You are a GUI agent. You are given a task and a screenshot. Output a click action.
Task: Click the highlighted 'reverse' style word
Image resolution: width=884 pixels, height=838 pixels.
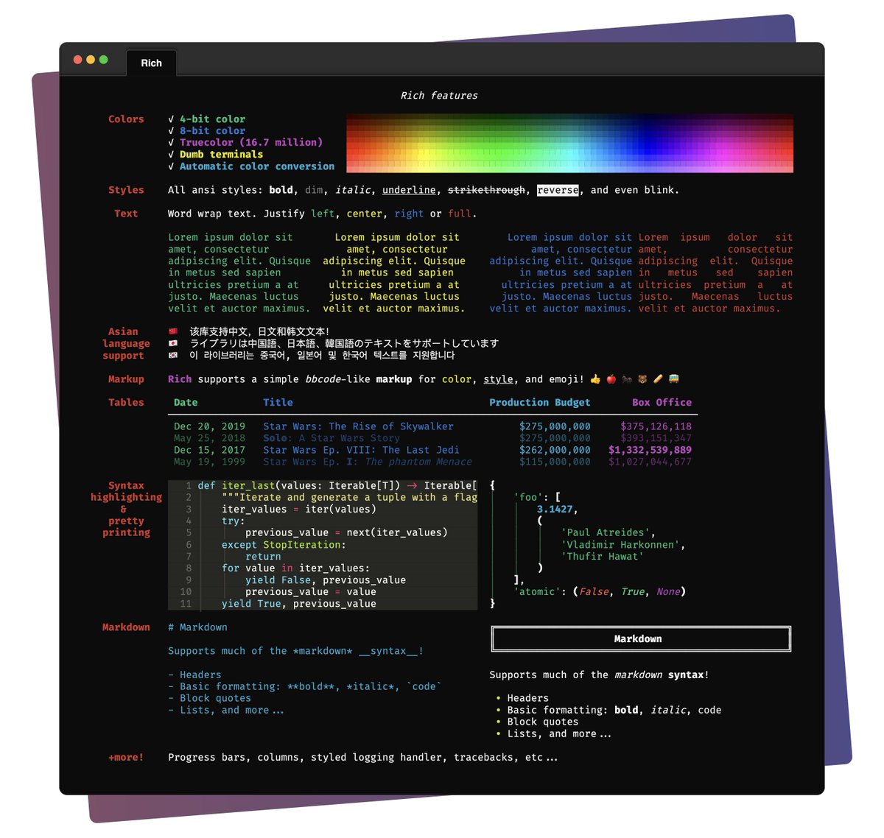point(558,190)
